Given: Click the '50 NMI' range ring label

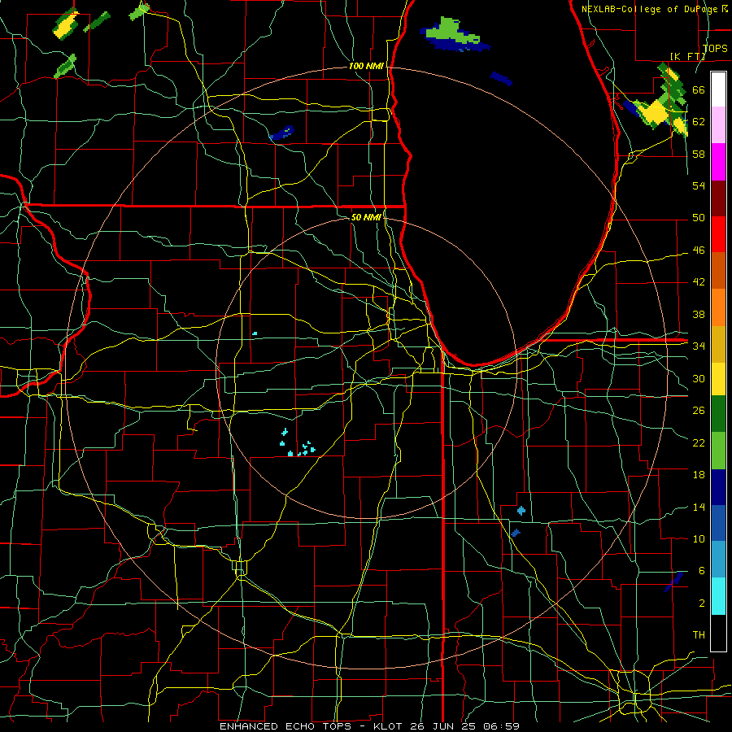Looking at the screenshot, I should pyautogui.click(x=365, y=217).
